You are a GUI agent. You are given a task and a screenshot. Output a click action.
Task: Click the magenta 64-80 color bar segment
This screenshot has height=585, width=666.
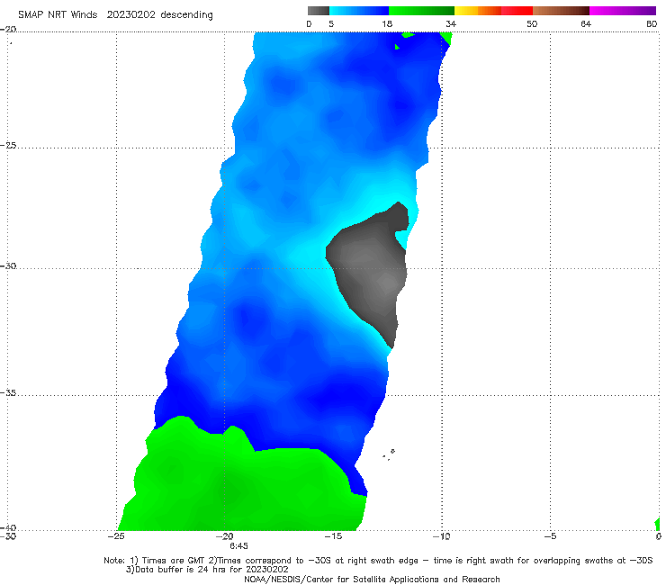click(623, 11)
